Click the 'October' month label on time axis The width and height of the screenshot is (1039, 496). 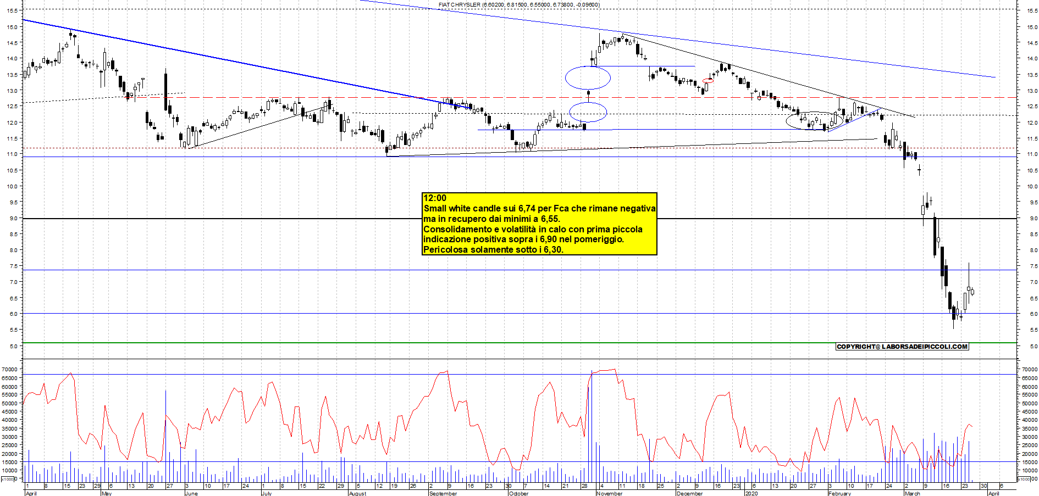[x=518, y=493]
